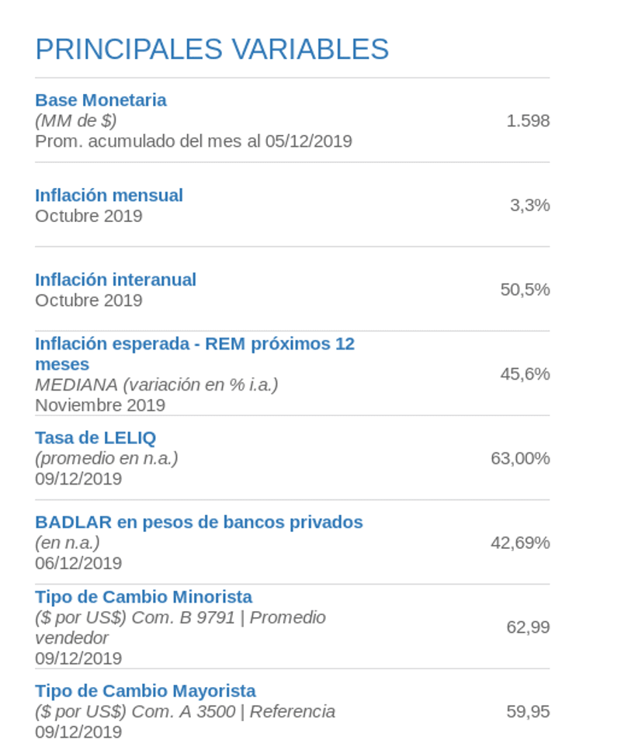The height and width of the screenshot is (750, 621).
Task: Click the Inflación mensual link
Action: coord(109,195)
